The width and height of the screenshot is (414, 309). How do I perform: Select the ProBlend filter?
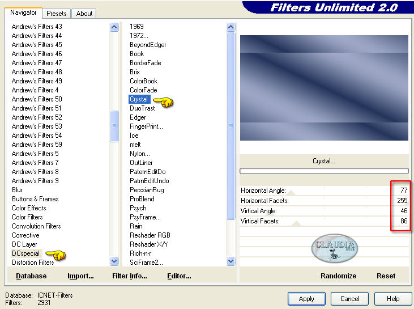click(142, 199)
